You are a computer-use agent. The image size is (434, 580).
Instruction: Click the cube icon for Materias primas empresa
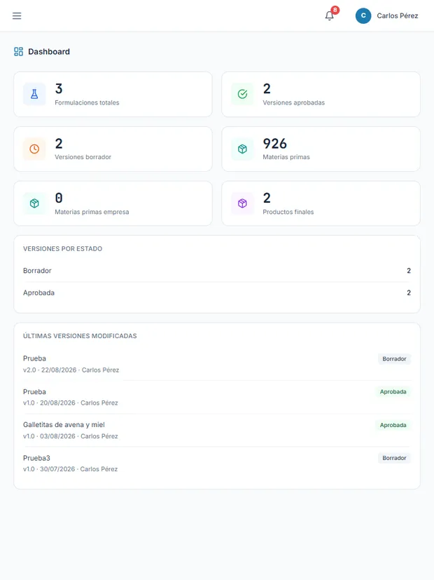[x=34, y=203]
